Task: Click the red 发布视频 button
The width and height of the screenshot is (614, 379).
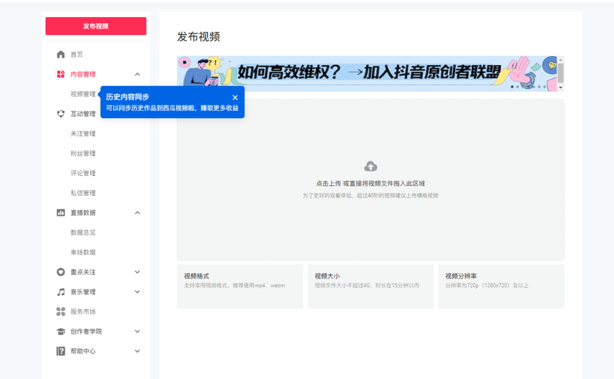Action: click(x=96, y=26)
